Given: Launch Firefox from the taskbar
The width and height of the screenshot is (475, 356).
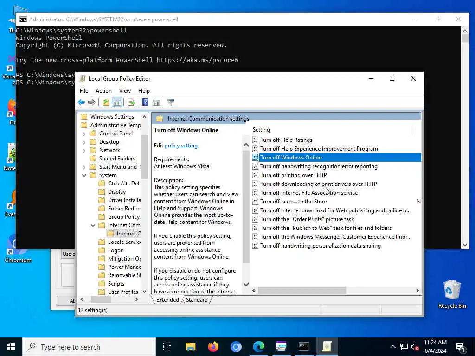Looking at the screenshot, I should 213,347.
